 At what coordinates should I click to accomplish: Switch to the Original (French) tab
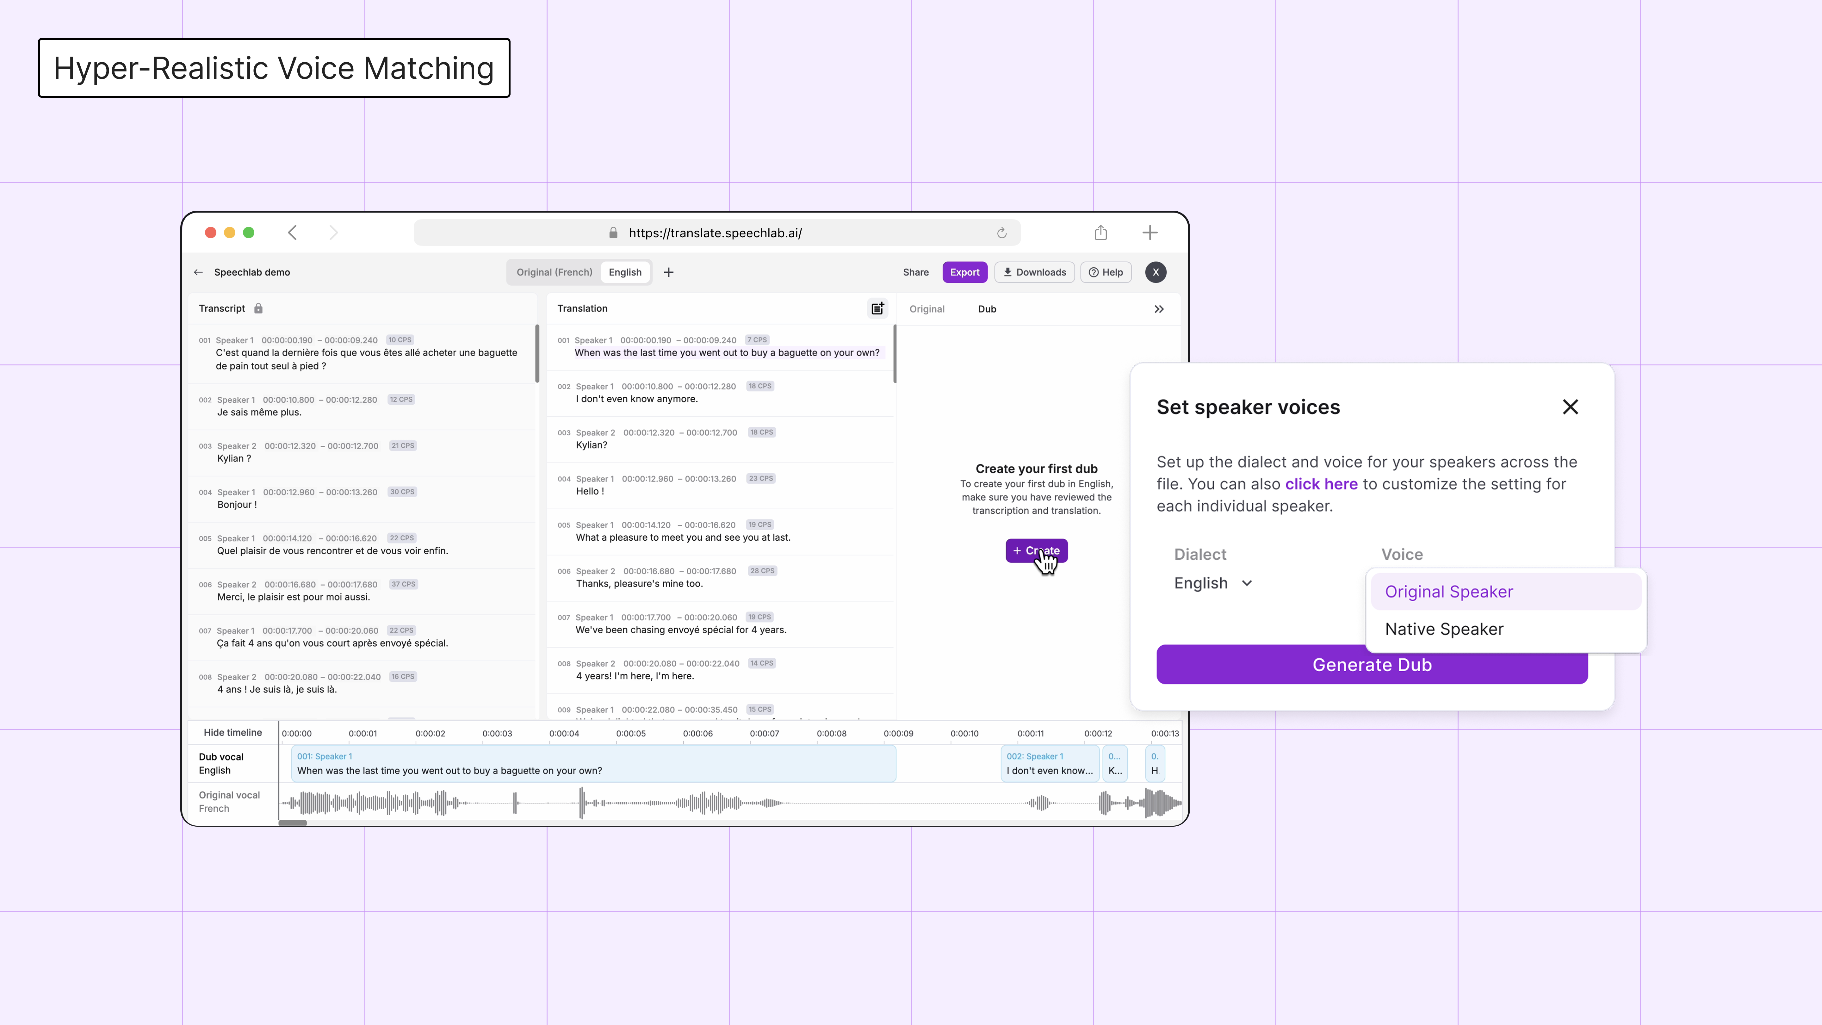pos(554,272)
